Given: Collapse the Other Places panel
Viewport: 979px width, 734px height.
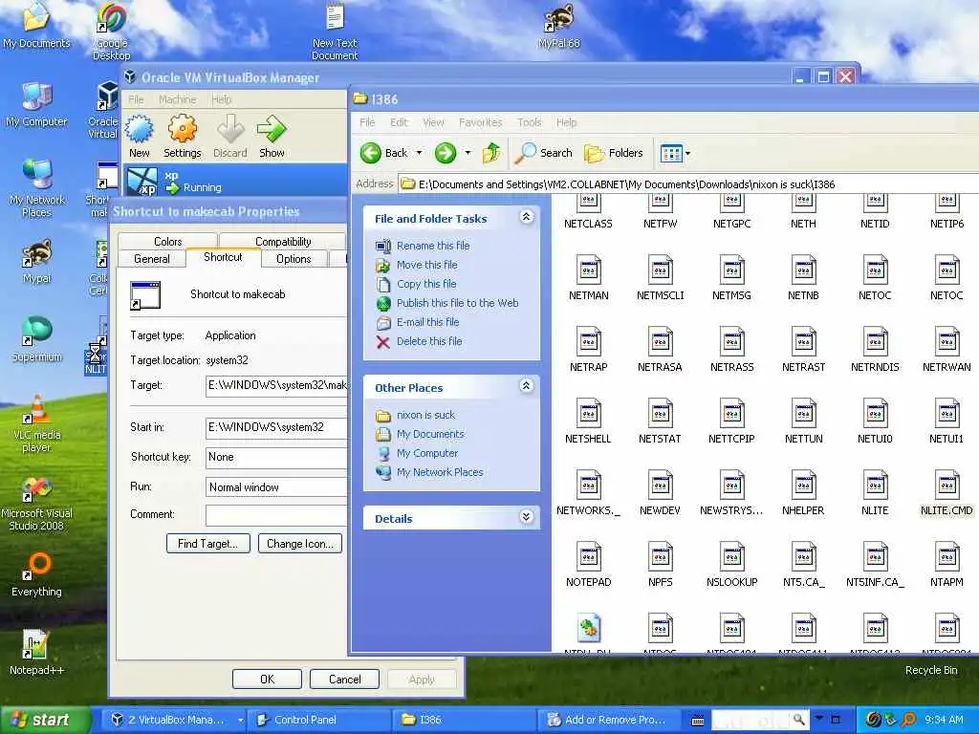Looking at the screenshot, I should [527, 386].
